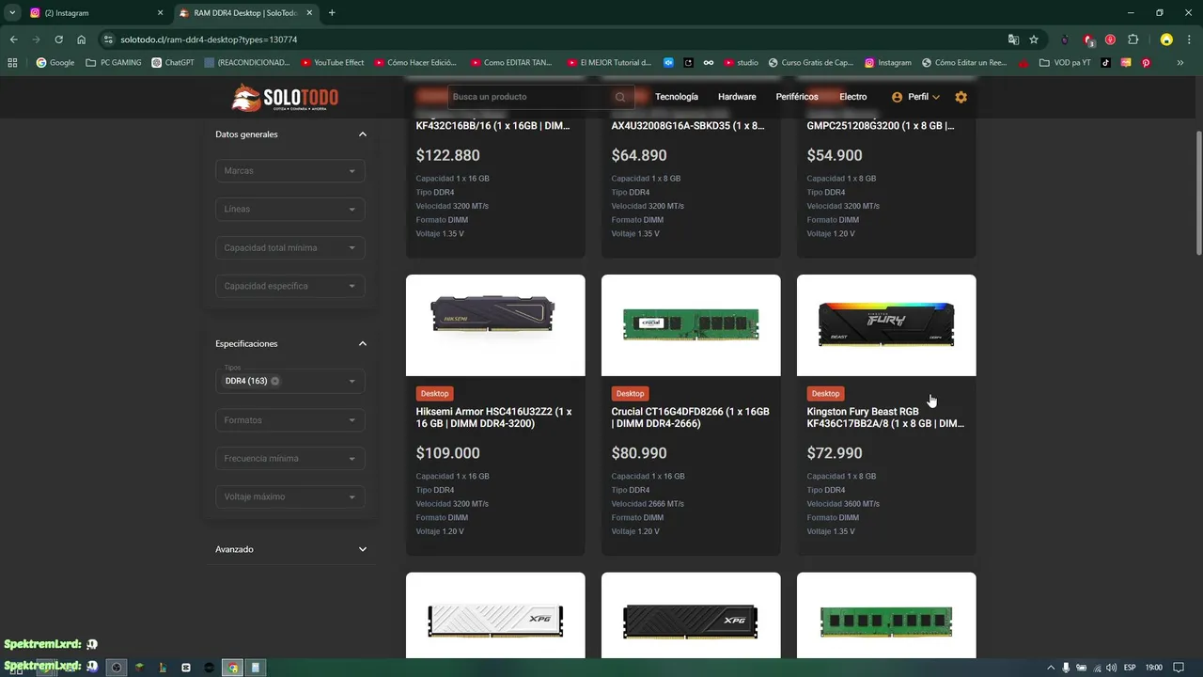This screenshot has height=677, width=1203.
Task: Open Chrome three-dot menu
Action: click(1189, 39)
